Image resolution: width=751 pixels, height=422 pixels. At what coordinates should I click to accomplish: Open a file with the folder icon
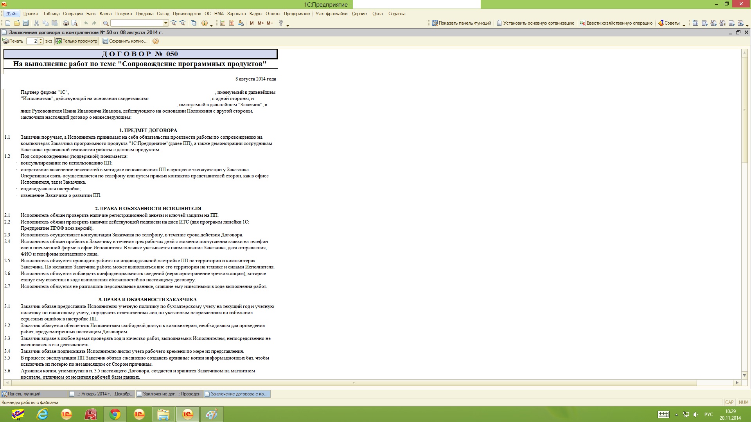pyautogui.click(x=17, y=23)
